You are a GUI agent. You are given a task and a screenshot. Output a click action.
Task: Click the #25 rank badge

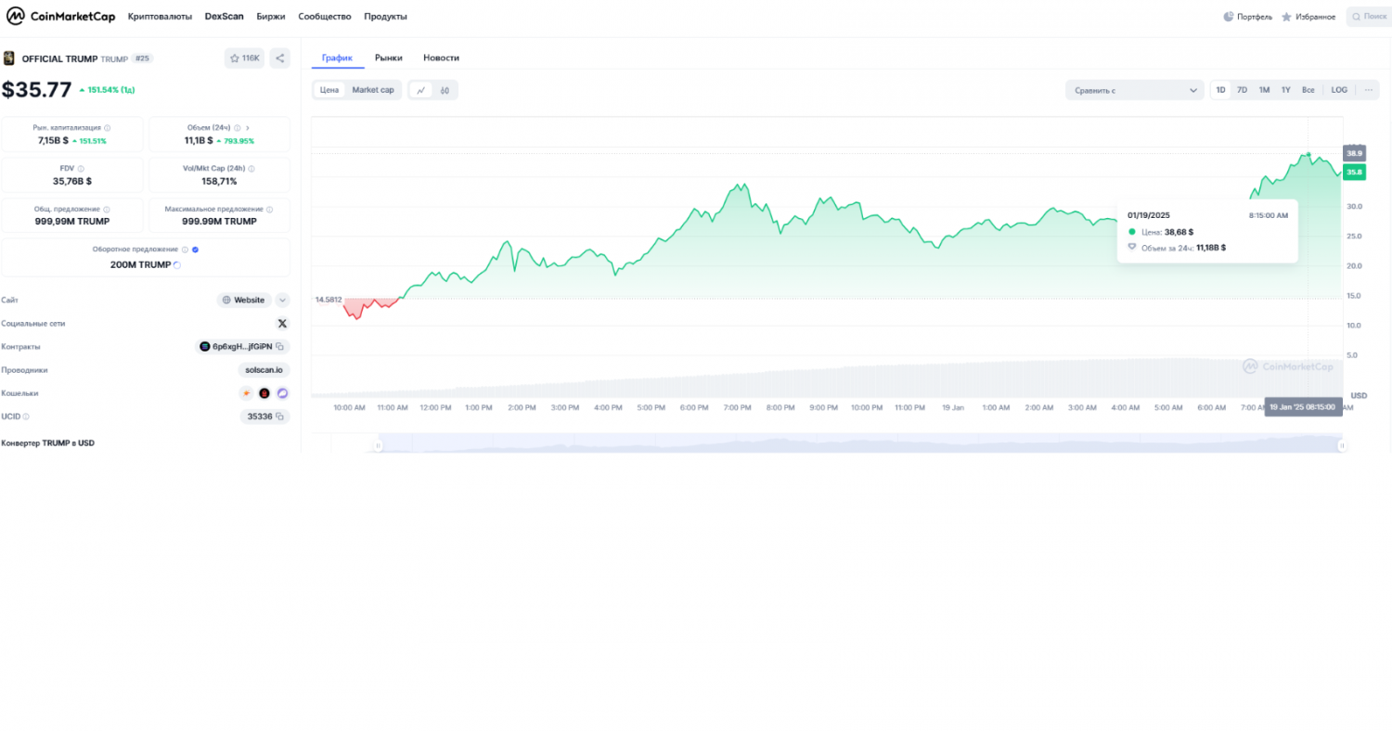pyautogui.click(x=142, y=58)
